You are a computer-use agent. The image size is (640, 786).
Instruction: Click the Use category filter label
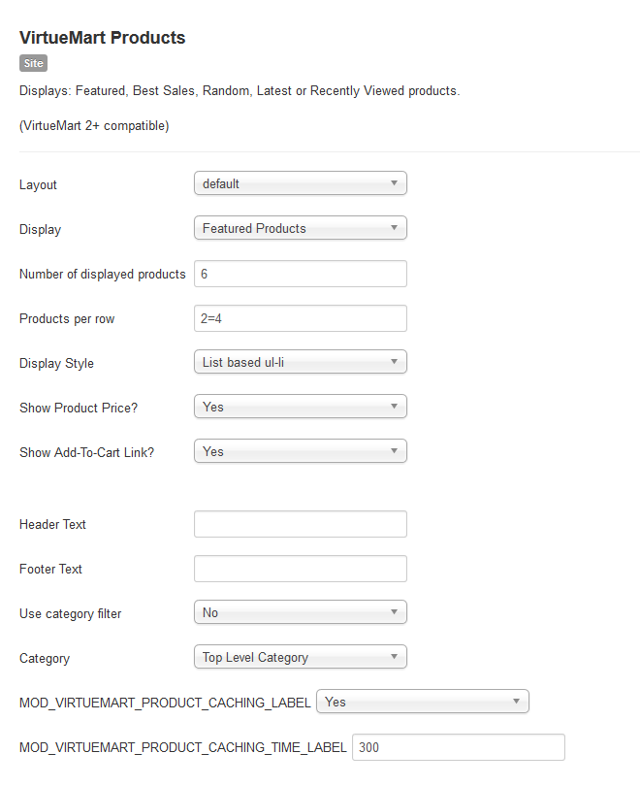coord(71,614)
